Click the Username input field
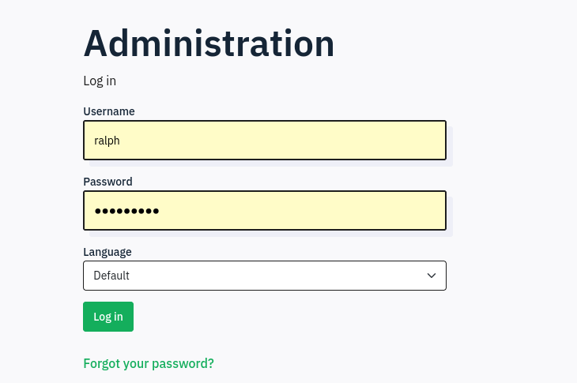577x383 pixels. [264, 141]
